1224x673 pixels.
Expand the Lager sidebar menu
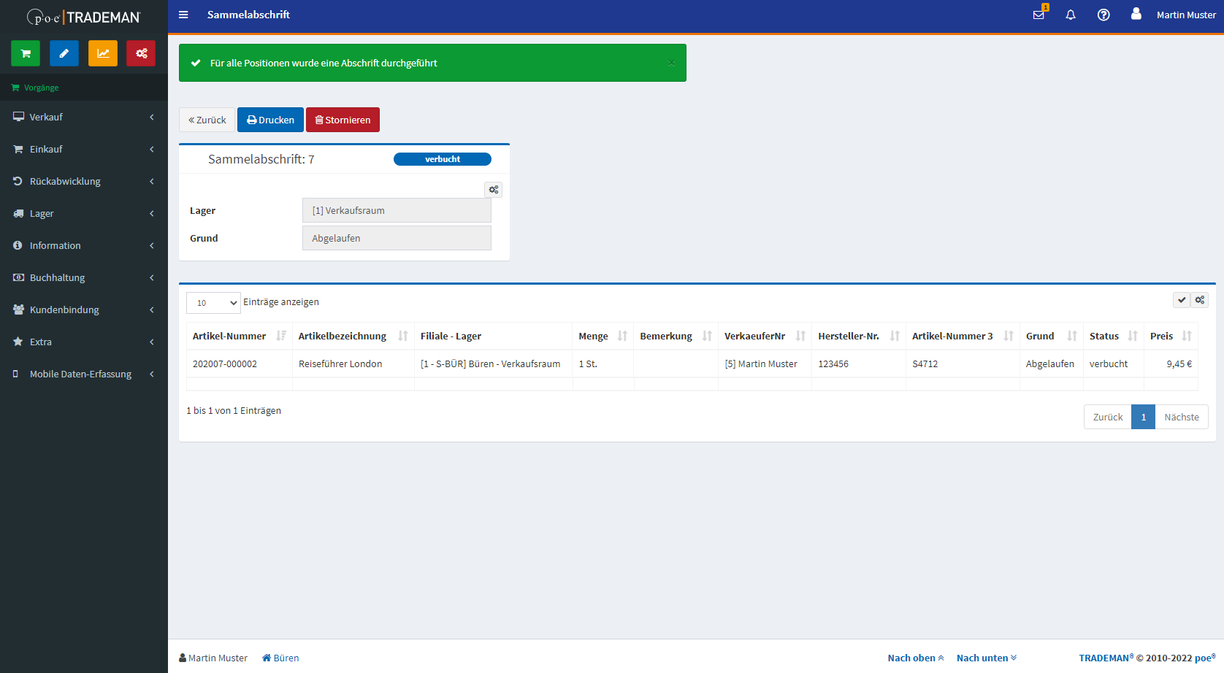pos(84,213)
